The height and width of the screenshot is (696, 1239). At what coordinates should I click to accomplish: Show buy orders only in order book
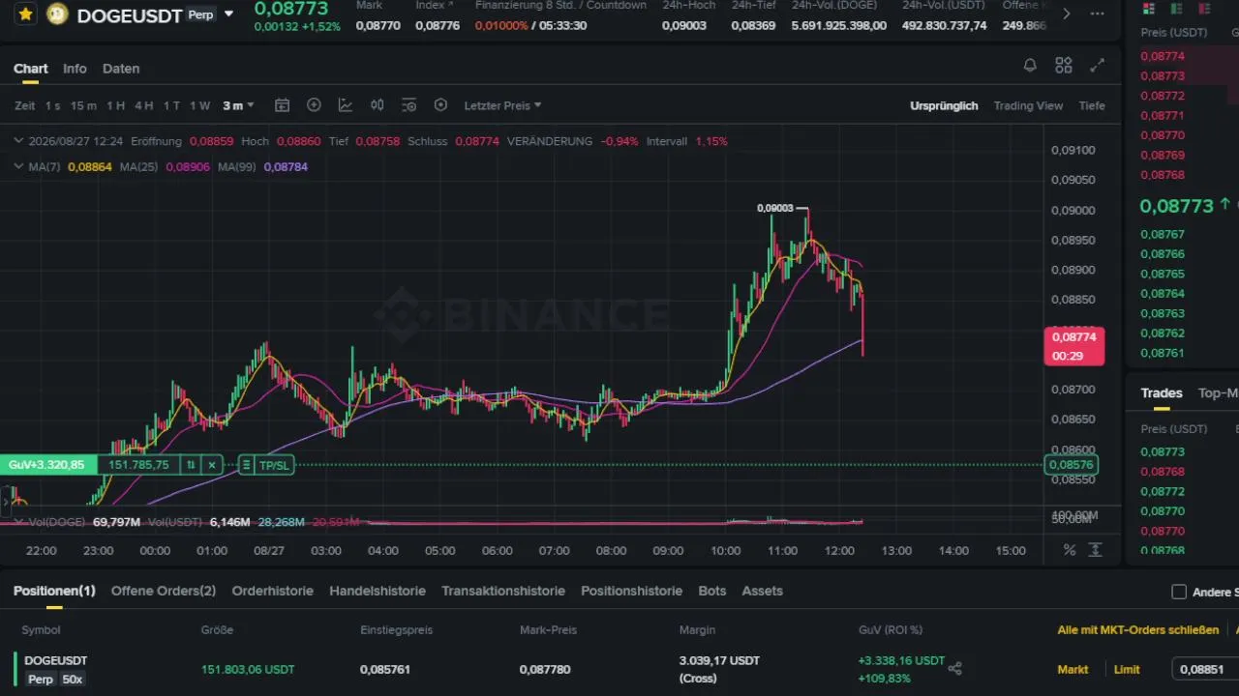[x=1176, y=9]
